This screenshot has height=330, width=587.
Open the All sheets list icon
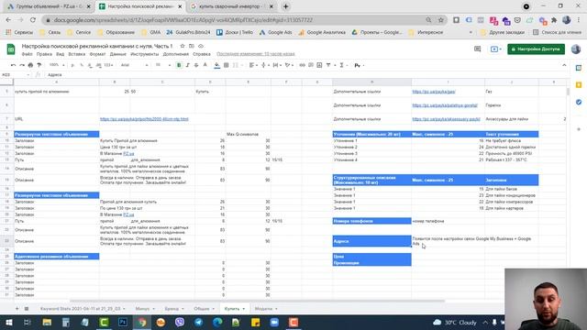tap(27, 309)
